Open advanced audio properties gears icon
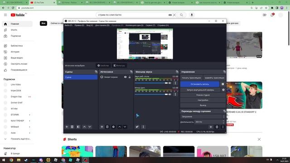The height and width of the screenshot is (163, 290). pyautogui.click(x=137, y=127)
